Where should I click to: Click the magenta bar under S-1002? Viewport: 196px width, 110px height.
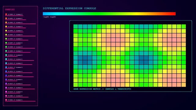[x=20, y=24]
